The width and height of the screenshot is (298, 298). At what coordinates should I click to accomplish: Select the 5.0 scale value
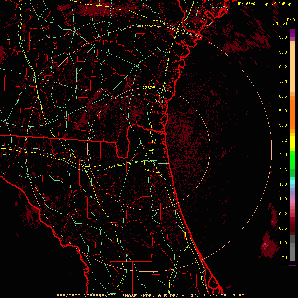point(283,125)
